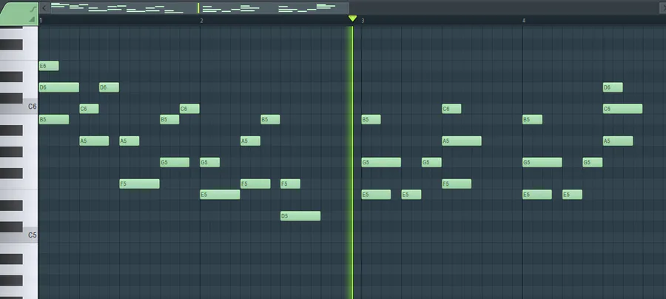This screenshot has width=666, height=299.
Task: Click bar number 2 in the timeline ruler
Action: coord(201,21)
